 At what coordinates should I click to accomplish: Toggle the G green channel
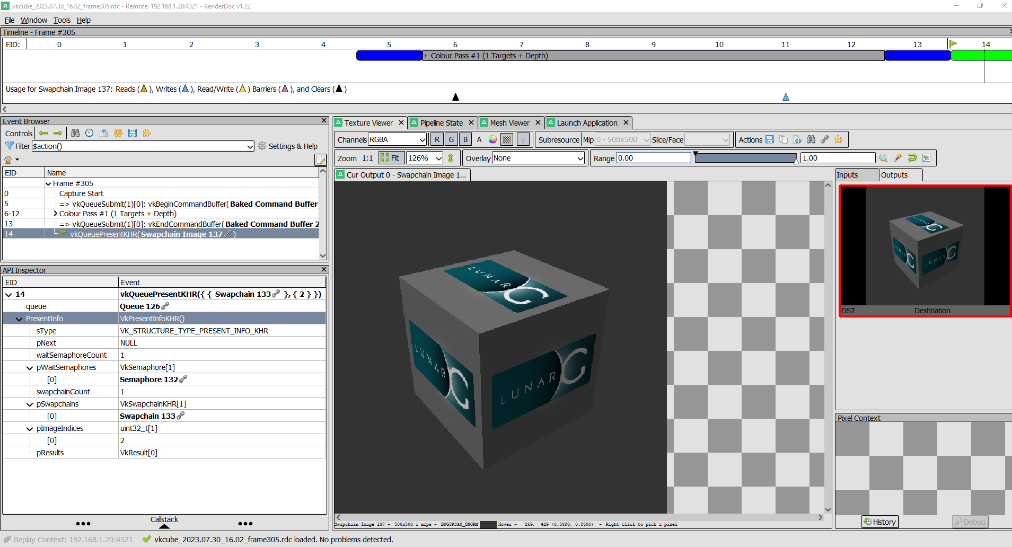coord(451,139)
